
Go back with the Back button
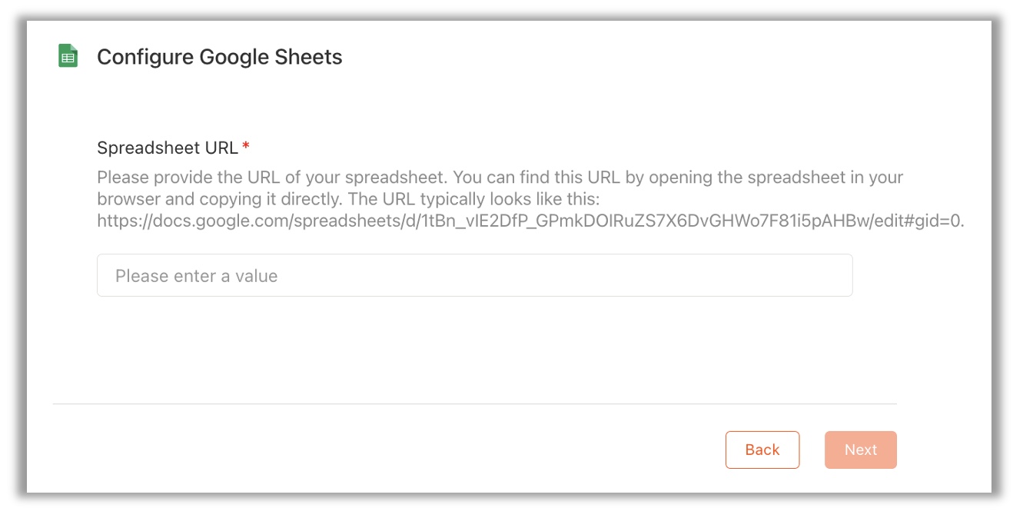click(762, 450)
